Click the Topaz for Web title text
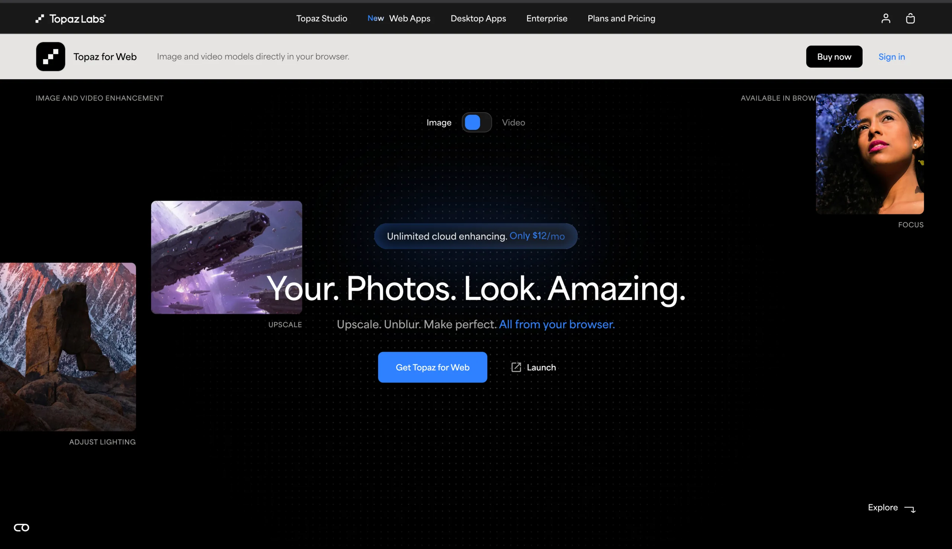This screenshot has height=549, width=952. [105, 56]
